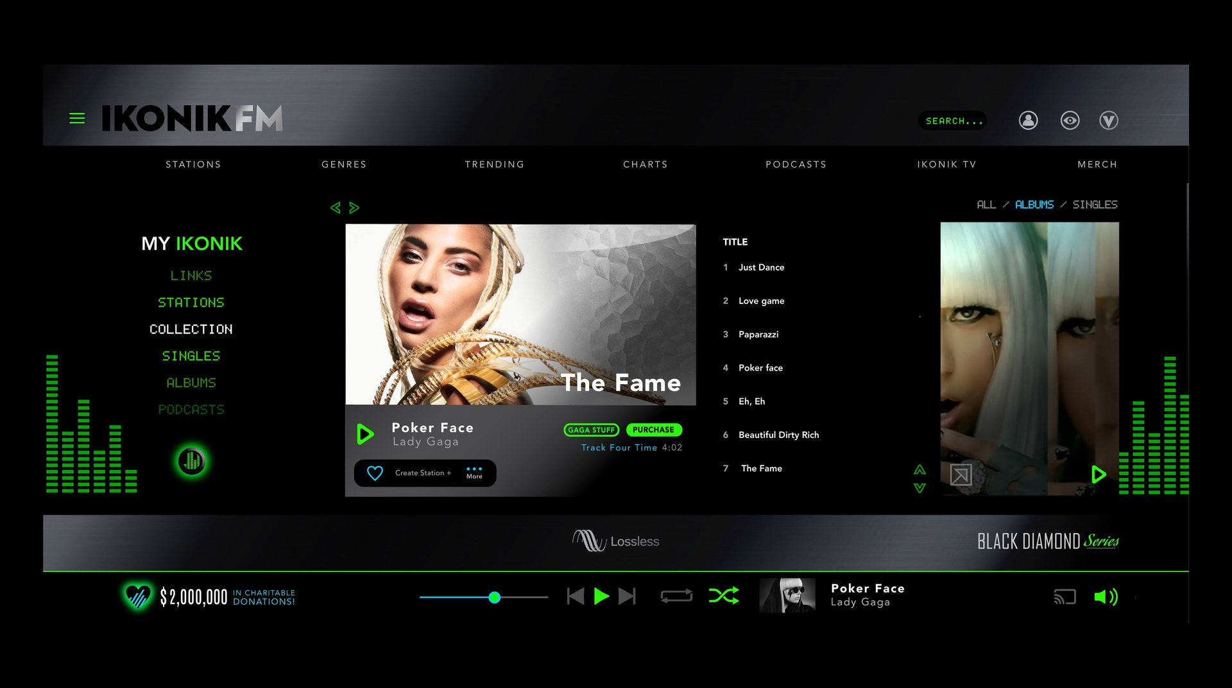Click the bottom bar play button
This screenshot has height=688, width=1232.
[601, 597]
